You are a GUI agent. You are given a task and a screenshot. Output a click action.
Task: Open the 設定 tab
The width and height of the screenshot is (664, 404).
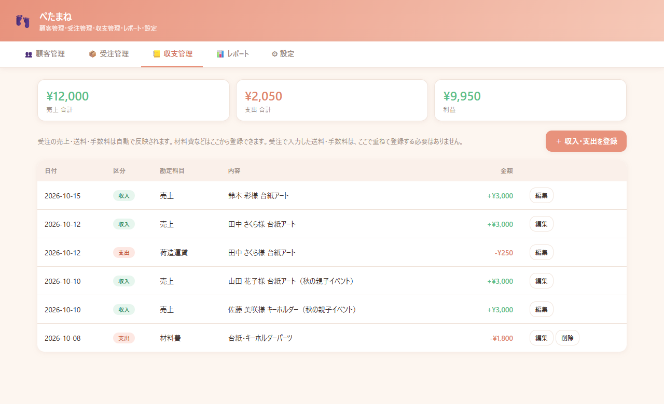[x=283, y=54]
